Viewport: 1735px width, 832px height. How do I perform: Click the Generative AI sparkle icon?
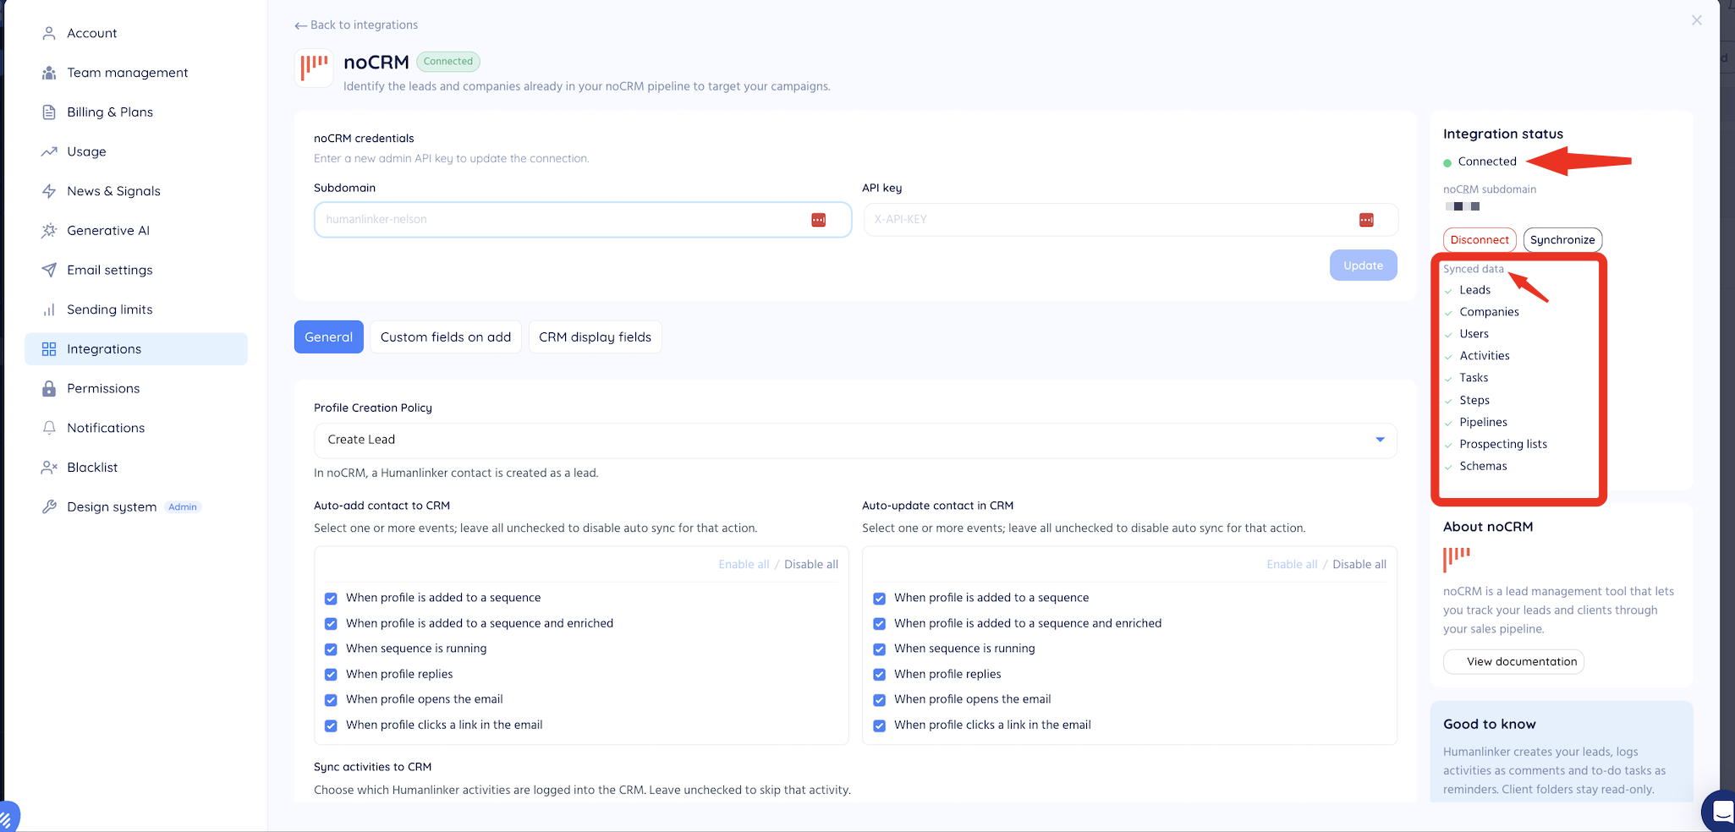point(49,231)
